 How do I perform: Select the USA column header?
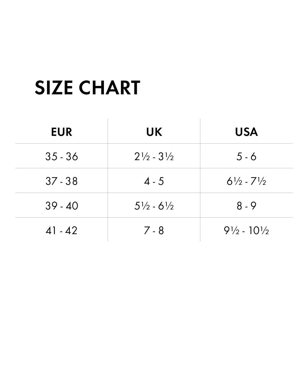[246, 132]
